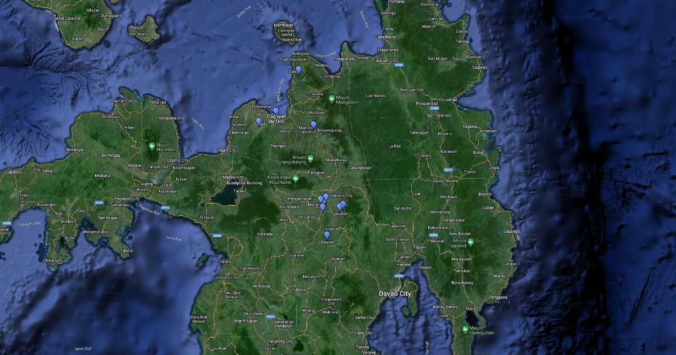676x355 pixels.
Task: Click the blue marker near Kibawe
Action: [327, 234]
